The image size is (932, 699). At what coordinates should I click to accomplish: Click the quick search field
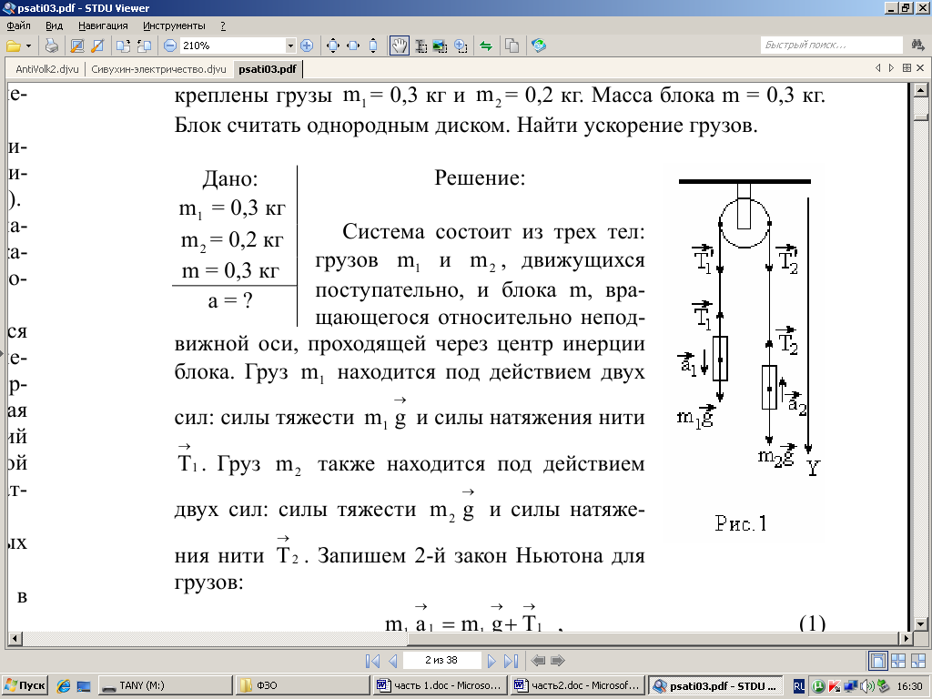(831, 46)
